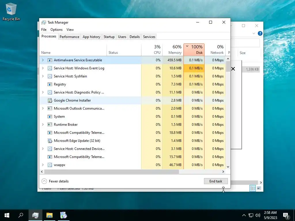
Task: Switch to the Details tab
Action: [135, 37]
